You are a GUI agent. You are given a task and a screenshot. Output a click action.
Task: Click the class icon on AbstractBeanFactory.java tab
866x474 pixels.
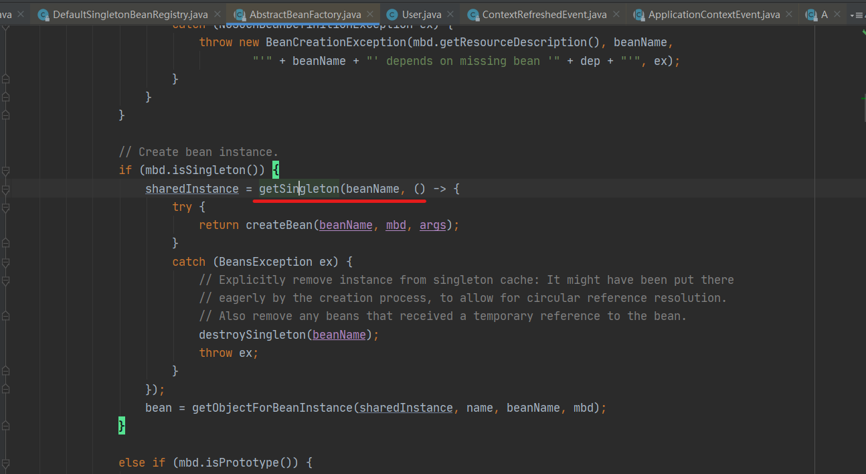coord(240,14)
